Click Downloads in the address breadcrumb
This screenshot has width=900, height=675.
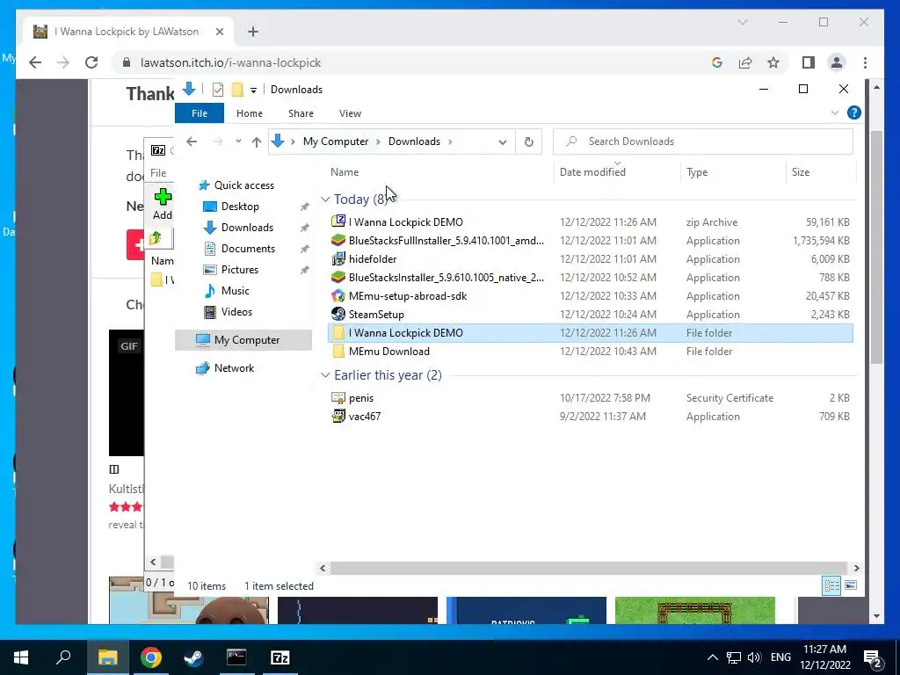[414, 142]
